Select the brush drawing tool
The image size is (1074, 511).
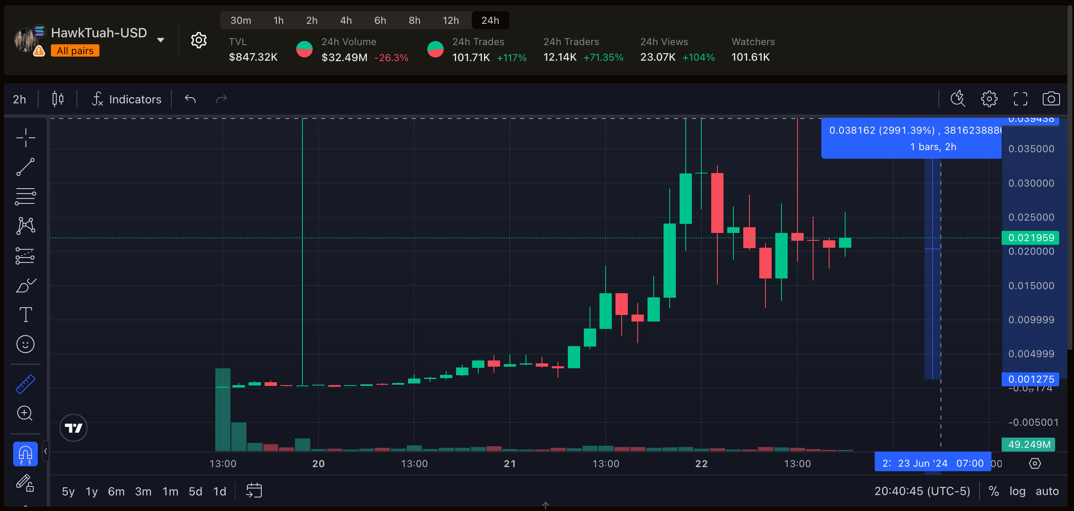(x=25, y=285)
